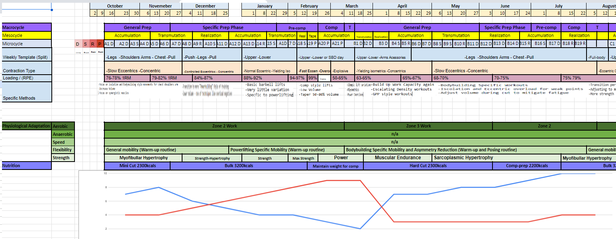Click the Max Strength cell in Strength row

pos(304,158)
